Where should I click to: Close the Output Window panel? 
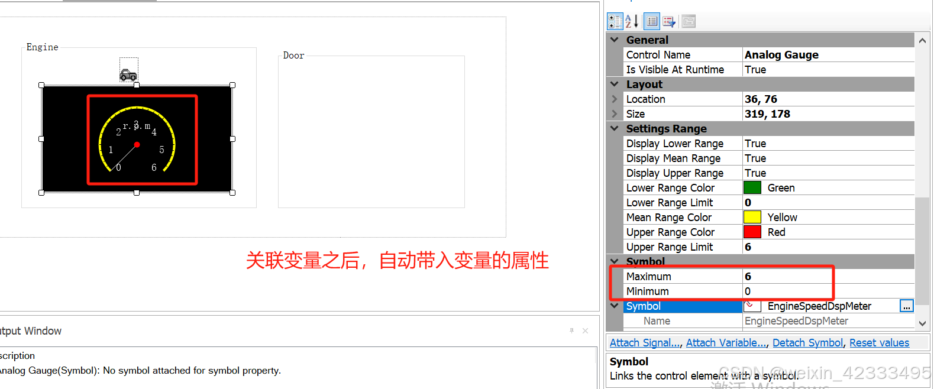point(585,330)
